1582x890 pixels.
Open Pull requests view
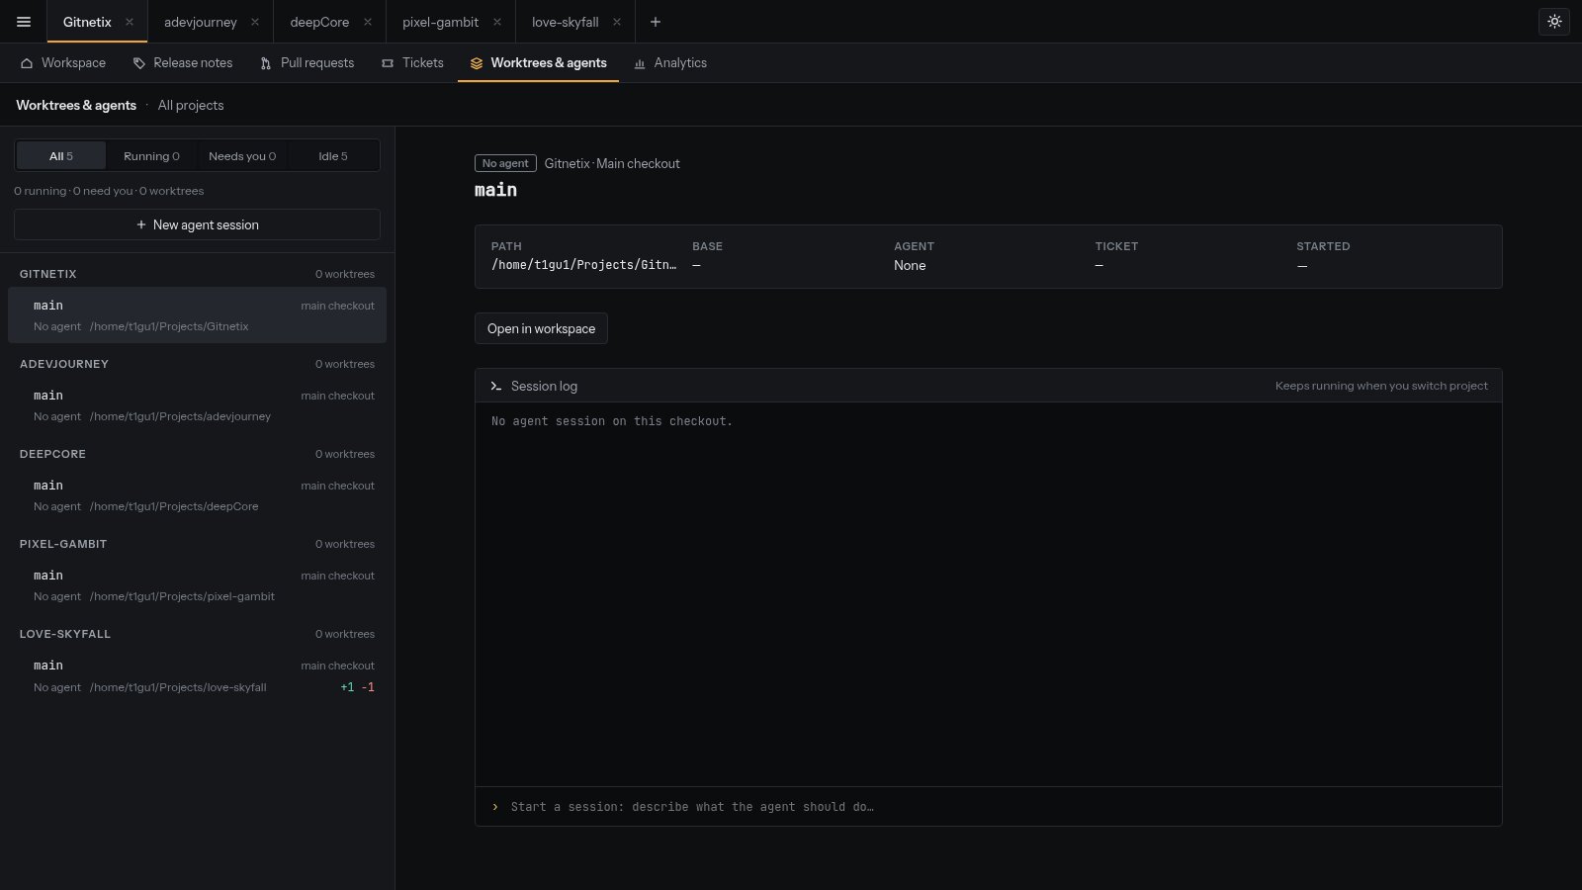(307, 63)
